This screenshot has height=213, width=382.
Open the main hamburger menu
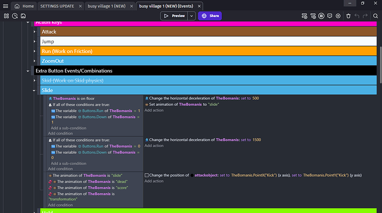pos(6,6)
